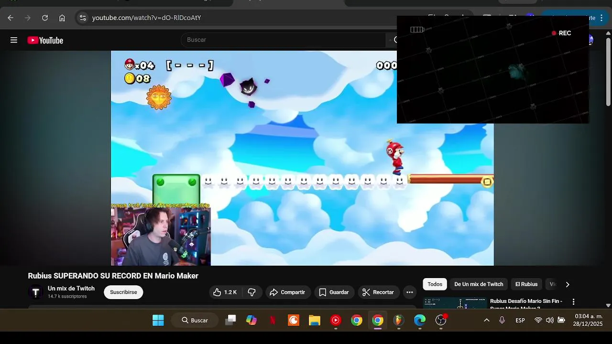The width and height of the screenshot is (612, 344).
Task: Change ESP keyboard language
Action: point(520,320)
